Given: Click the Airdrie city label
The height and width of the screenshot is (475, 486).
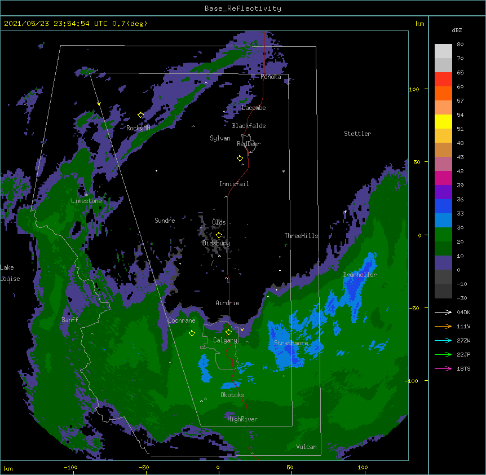Looking at the screenshot, I should (227, 302).
